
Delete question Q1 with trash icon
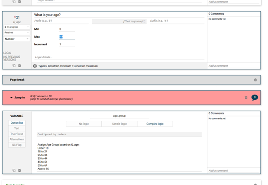point(19,66)
